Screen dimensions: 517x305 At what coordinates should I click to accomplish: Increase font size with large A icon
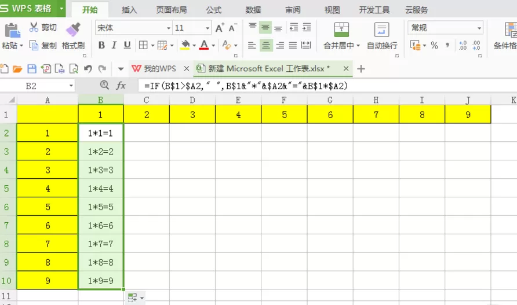click(x=220, y=28)
